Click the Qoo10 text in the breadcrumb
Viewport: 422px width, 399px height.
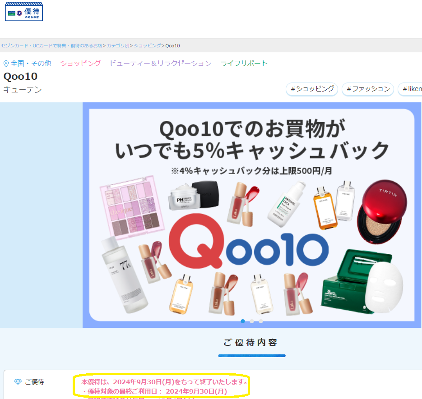(172, 46)
